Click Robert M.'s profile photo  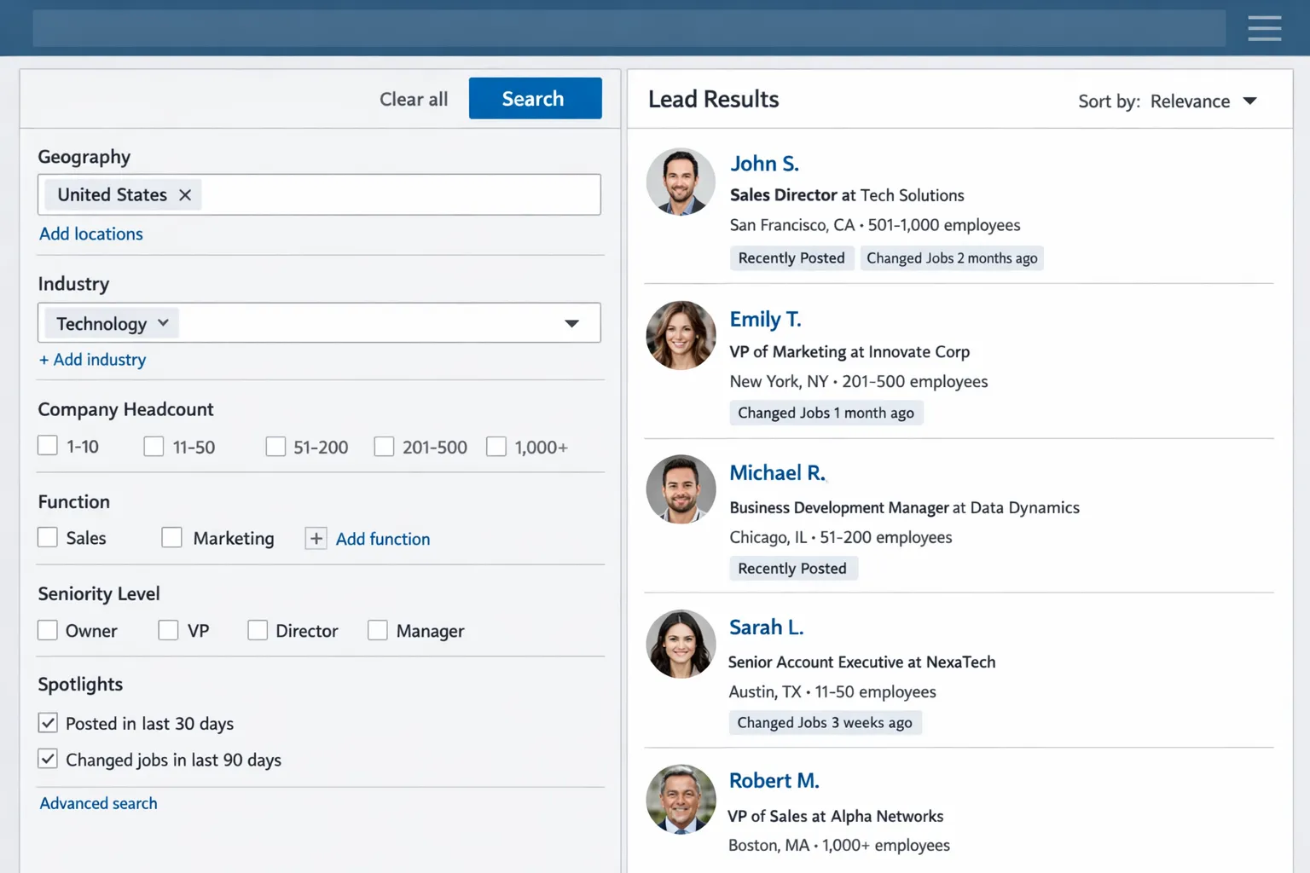[x=680, y=800]
